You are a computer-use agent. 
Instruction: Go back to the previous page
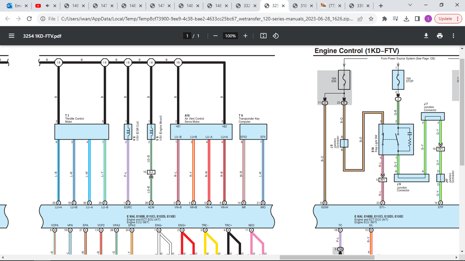[7, 19]
